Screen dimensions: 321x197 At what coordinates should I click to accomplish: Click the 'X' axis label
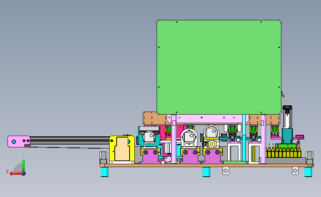tap(7, 171)
